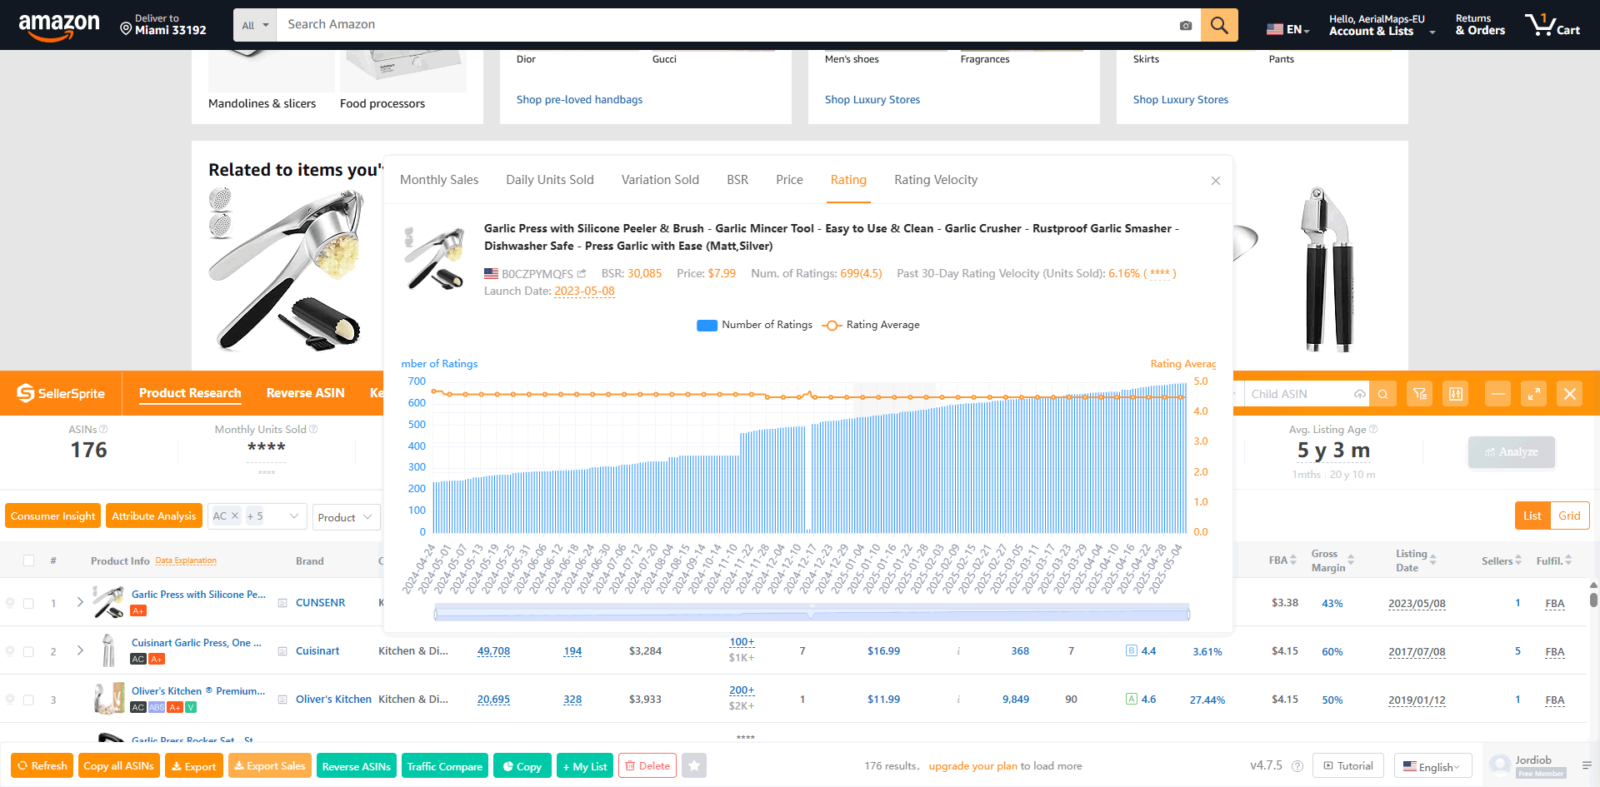Open the English language dropdown in footer

point(1432,766)
